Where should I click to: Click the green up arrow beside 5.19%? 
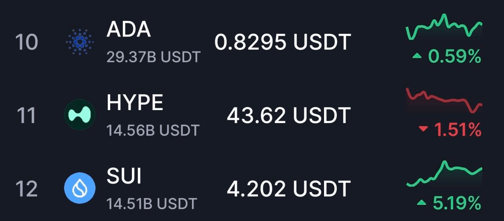(x=421, y=203)
